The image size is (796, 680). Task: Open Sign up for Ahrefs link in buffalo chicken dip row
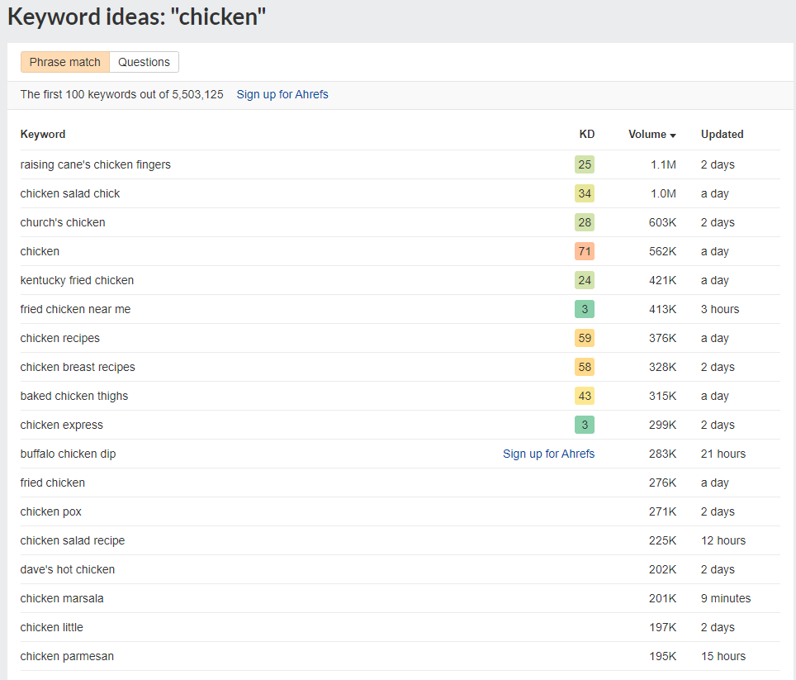point(548,454)
